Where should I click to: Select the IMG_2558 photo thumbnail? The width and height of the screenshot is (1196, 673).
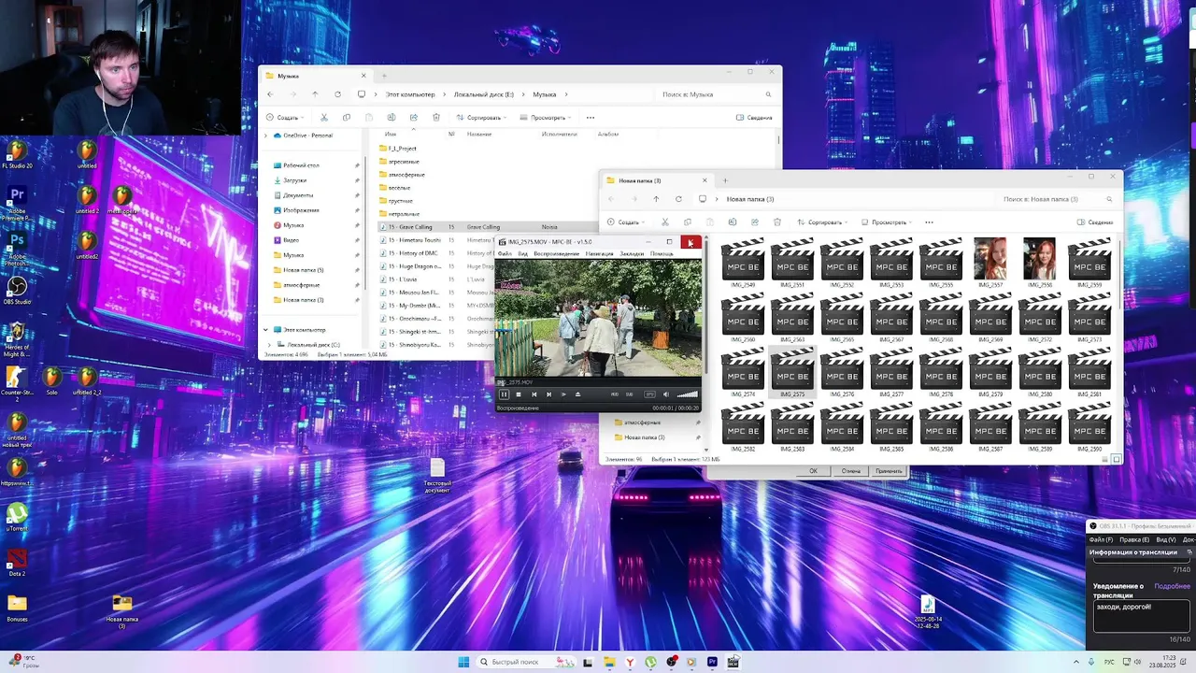pos(1040,264)
